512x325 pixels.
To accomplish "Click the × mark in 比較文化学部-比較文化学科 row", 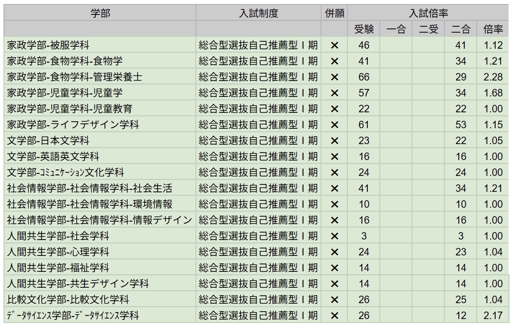I will tap(335, 300).
